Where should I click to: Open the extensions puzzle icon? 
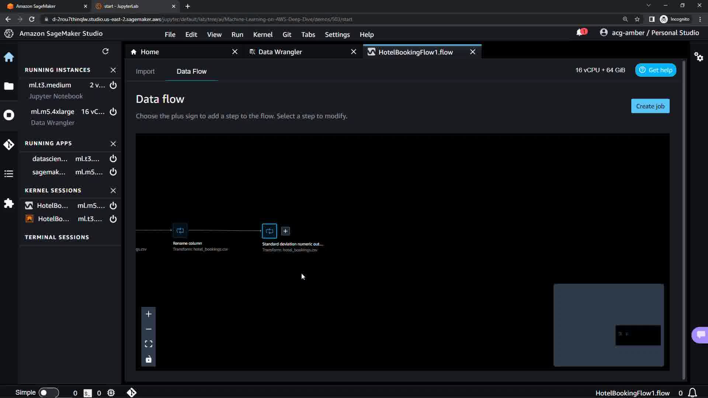pos(9,203)
